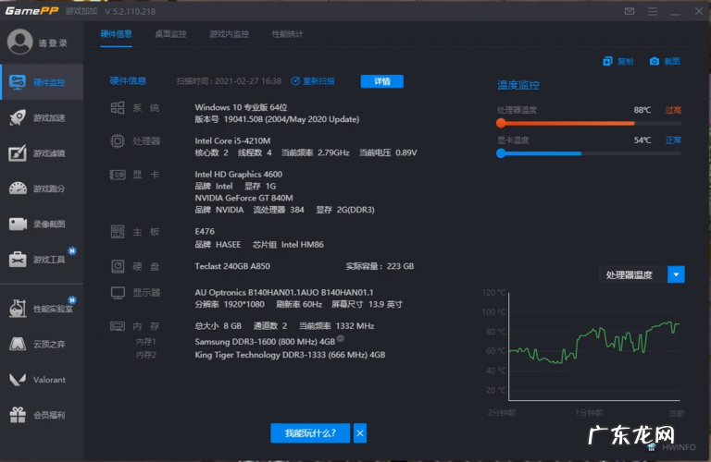Open 性能实验室 in the sidebar

[x=42, y=309]
